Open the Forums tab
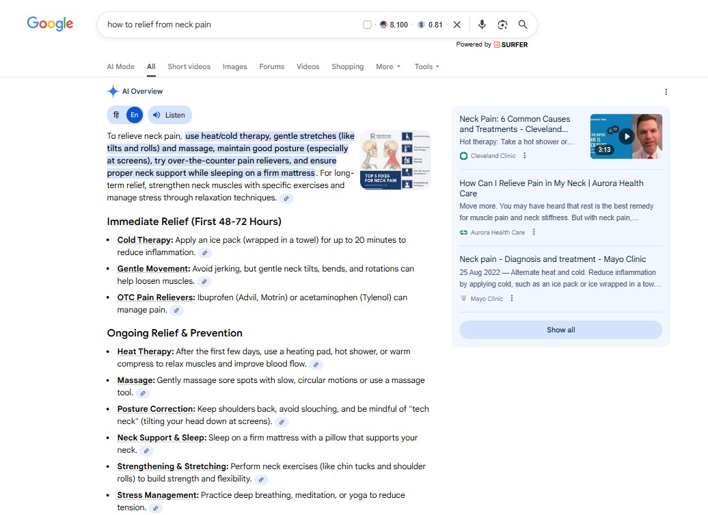This screenshot has width=708, height=515. pyautogui.click(x=271, y=66)
